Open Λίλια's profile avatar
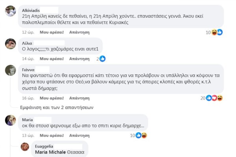 (10, 44)
